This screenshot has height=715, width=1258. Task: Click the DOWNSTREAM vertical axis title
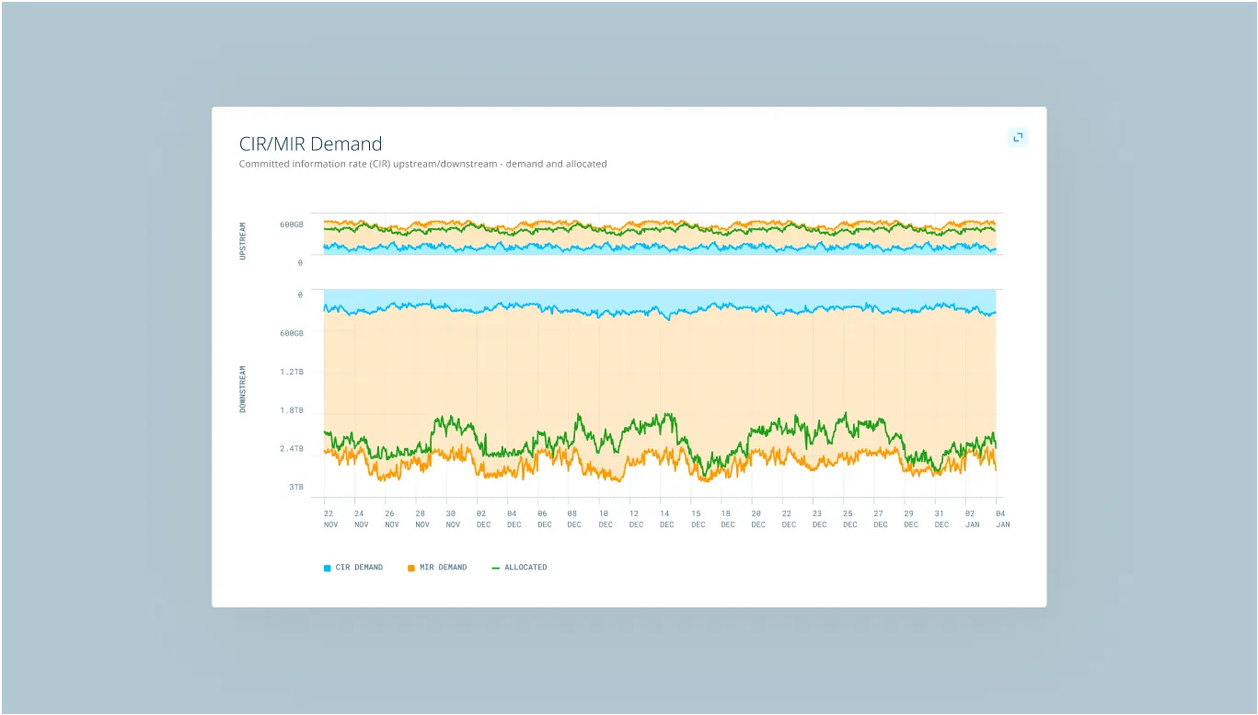coord(243,389)
